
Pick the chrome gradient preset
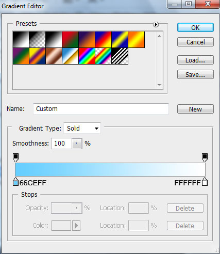(x=70, y=56)
